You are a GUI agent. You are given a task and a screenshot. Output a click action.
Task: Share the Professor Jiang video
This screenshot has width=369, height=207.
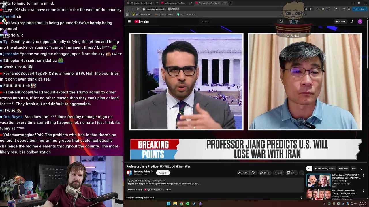click(x=264, y=173)
